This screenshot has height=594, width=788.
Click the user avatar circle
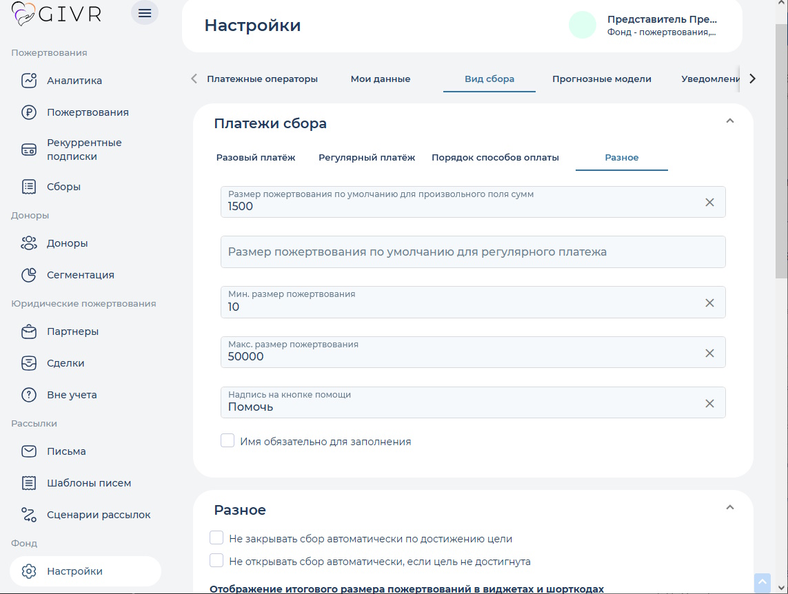click(583, 25)
